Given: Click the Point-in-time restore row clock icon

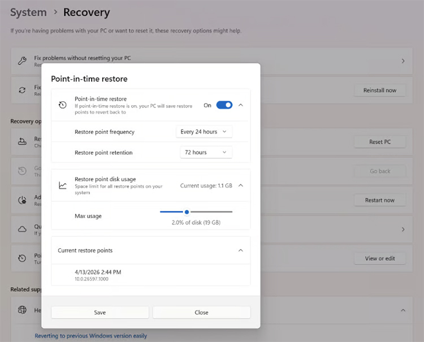Looking at the screenshot, I should [x=22, y=258].
